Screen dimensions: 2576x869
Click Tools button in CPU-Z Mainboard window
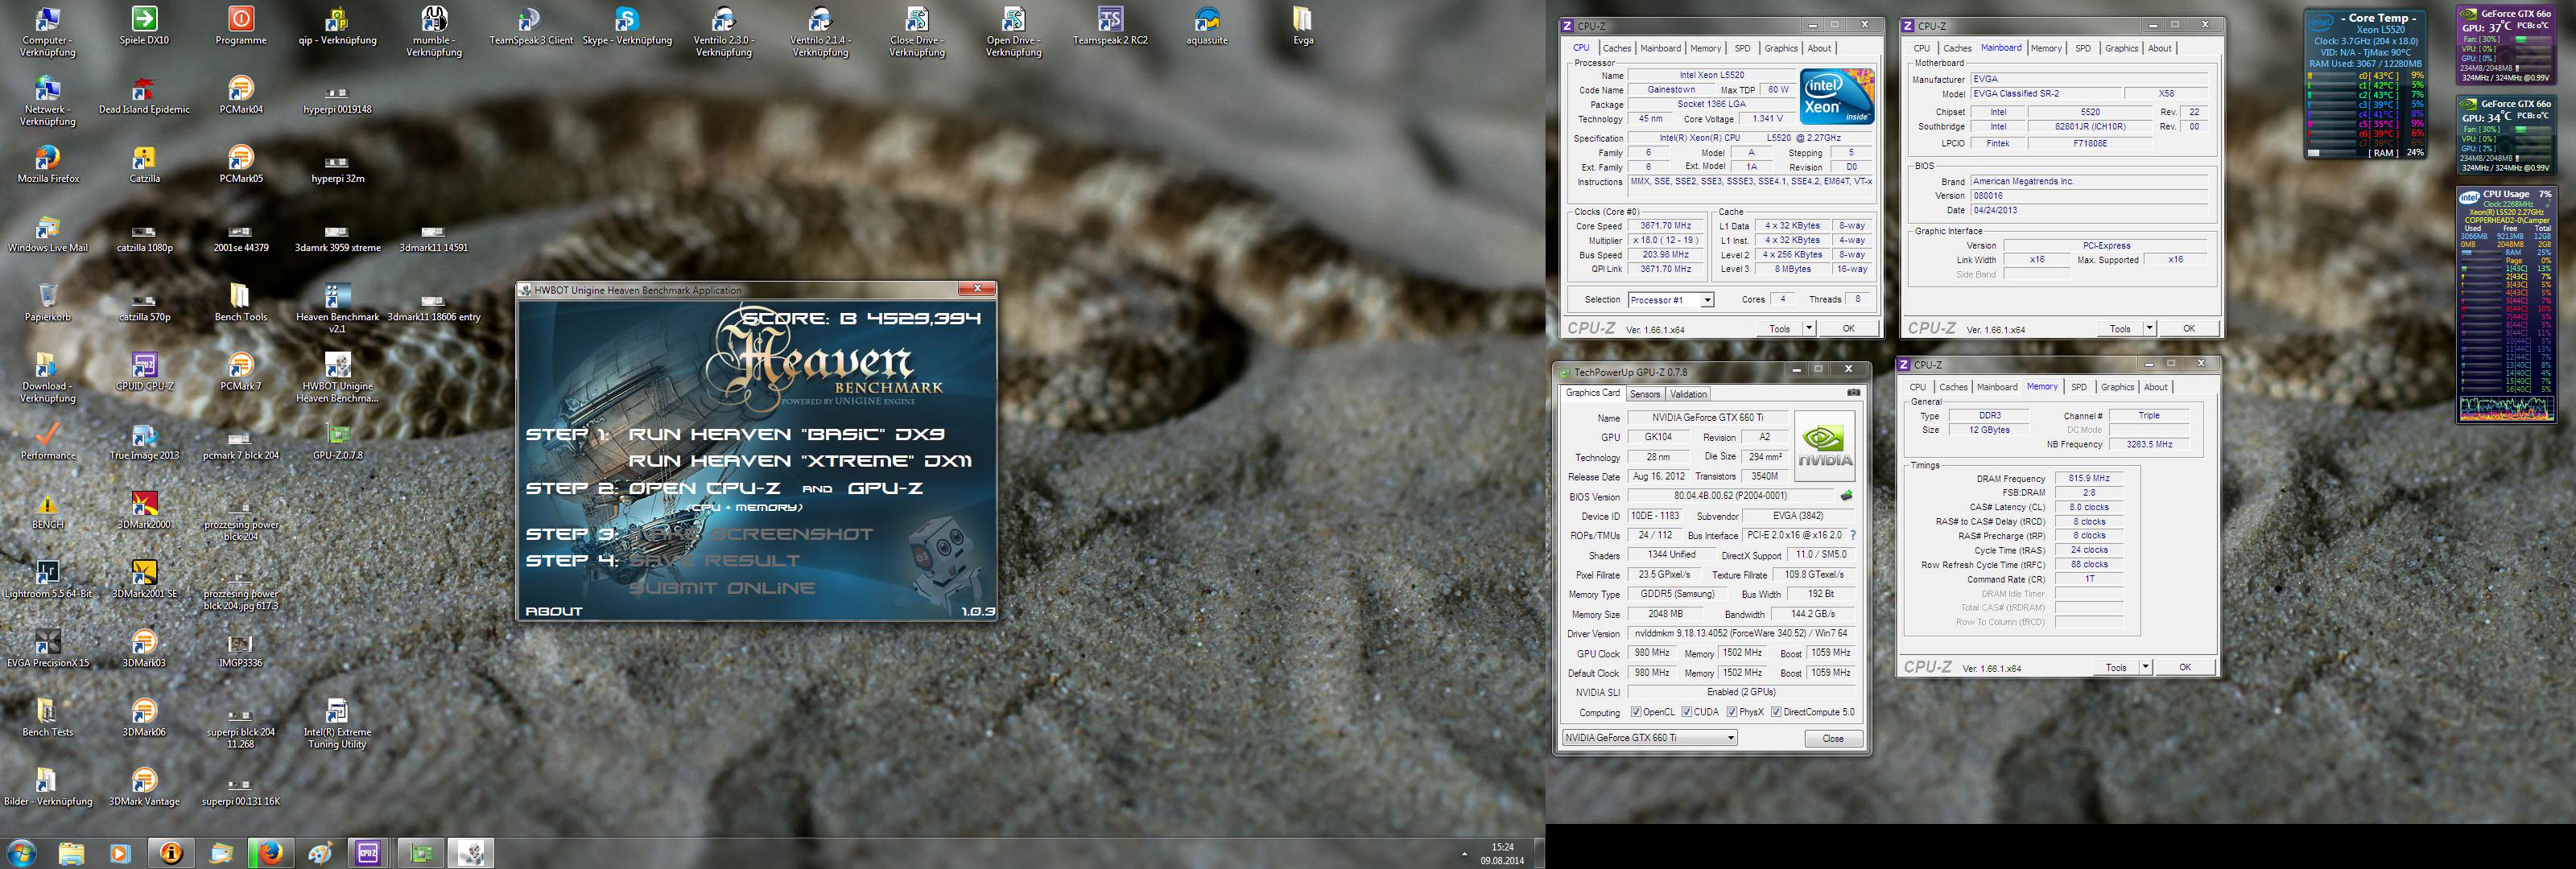[x=2120, y=328]
